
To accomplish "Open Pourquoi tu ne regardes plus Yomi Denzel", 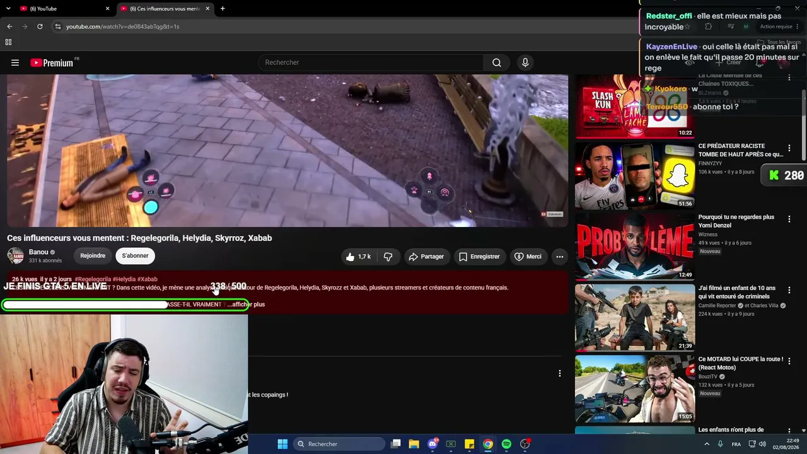I will point(736,221).
